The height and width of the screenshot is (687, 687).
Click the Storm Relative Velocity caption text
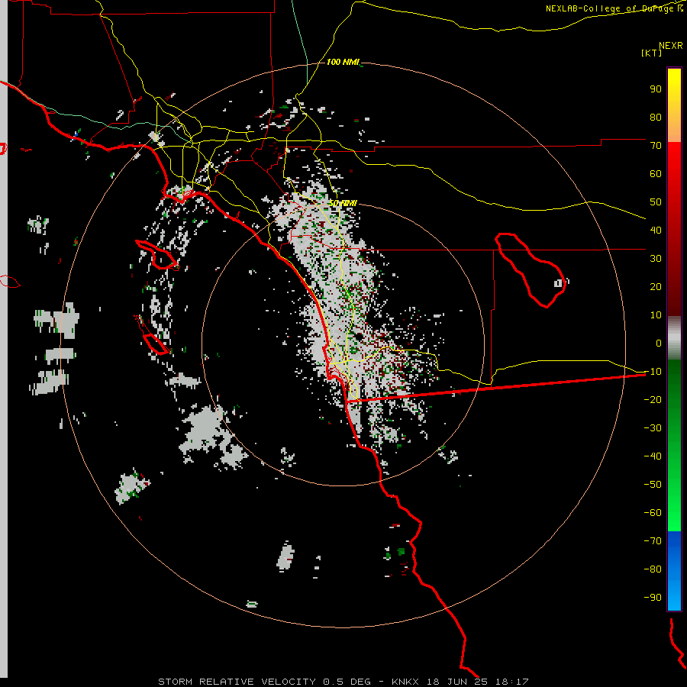(x=343, y=682)
